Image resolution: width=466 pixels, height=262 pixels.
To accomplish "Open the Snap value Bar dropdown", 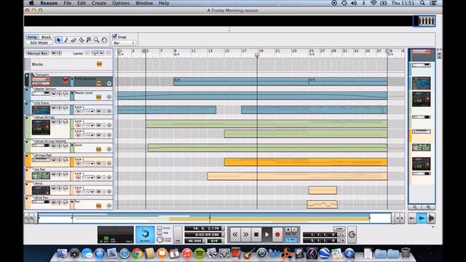I will (124, 43).
